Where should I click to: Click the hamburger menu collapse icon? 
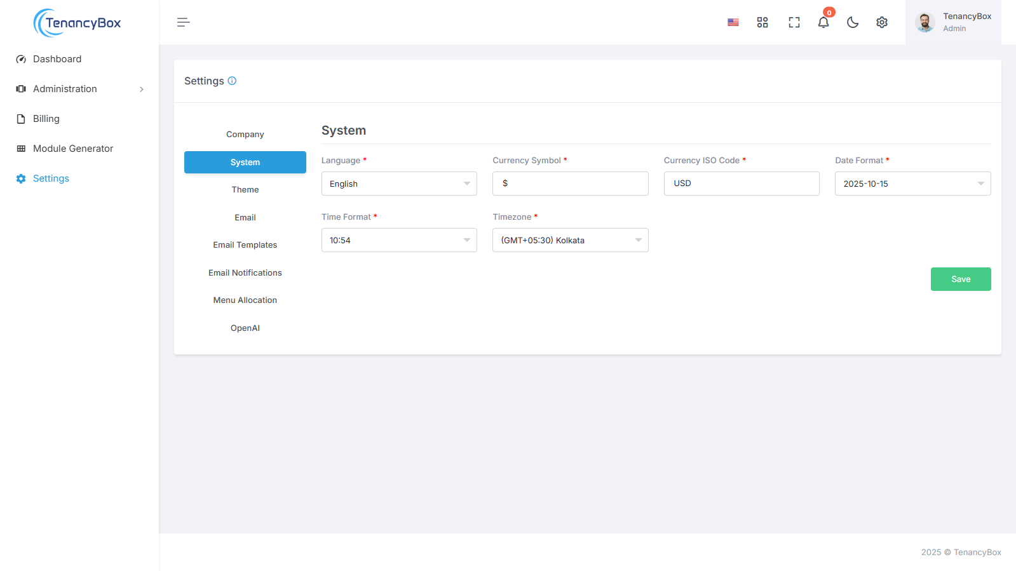[x=183, y=22]
